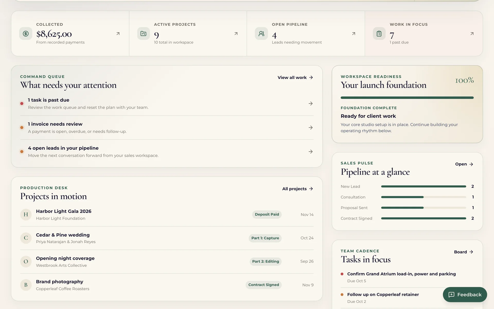
Task: Click orange dot beside open leads row
Action: [x=22, y=152]
